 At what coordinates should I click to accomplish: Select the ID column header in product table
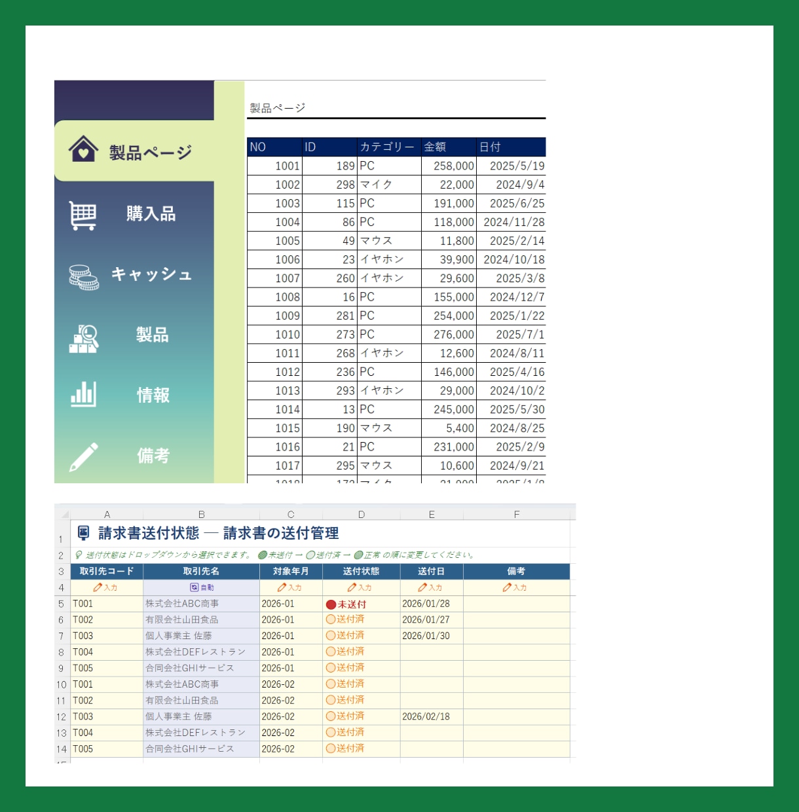pos(329,147)
